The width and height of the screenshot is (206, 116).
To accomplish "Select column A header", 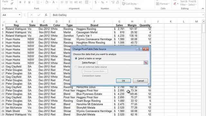I will click(16, 22).
